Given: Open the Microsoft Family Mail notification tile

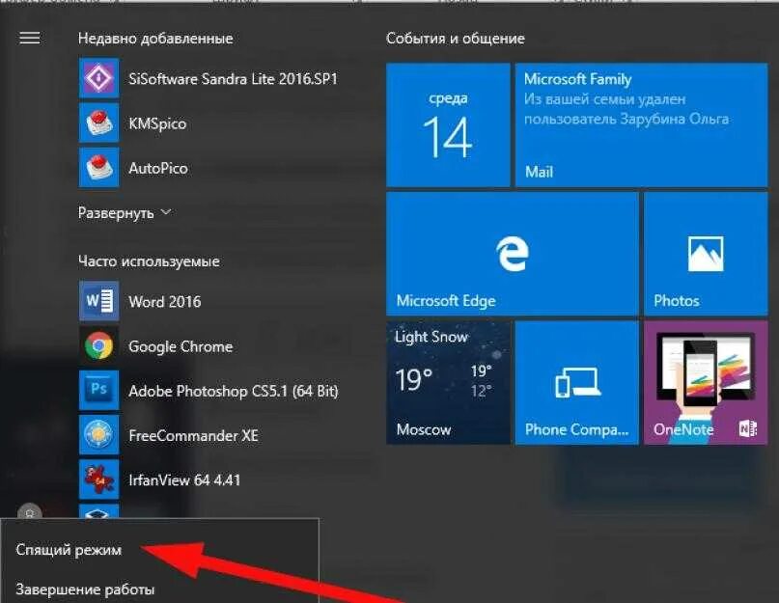Looking at the screenshot, I should pyautogui.click(x=640, y=123).
